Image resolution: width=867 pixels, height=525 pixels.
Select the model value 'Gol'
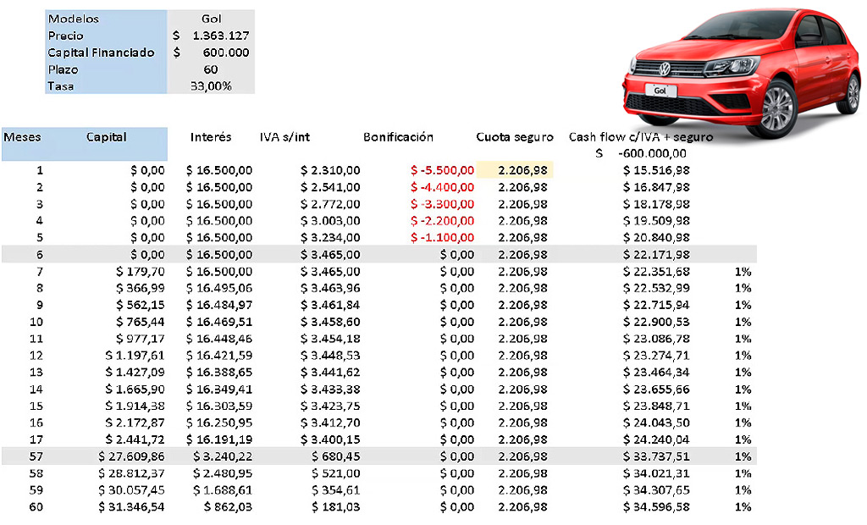click(211, 19)
